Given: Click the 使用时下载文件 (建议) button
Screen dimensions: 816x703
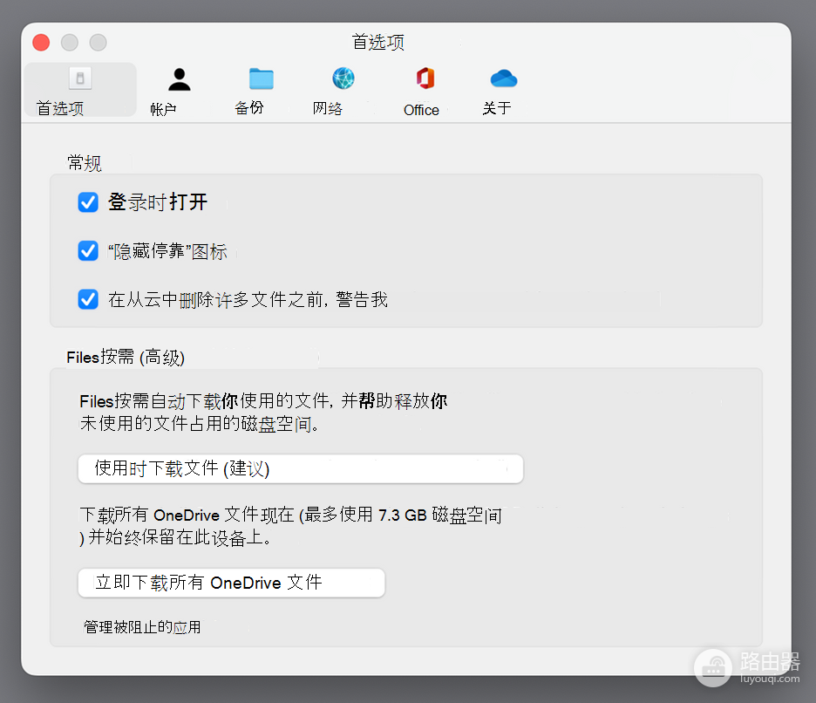Looking at the screenshot, I should tap(300, 468).
